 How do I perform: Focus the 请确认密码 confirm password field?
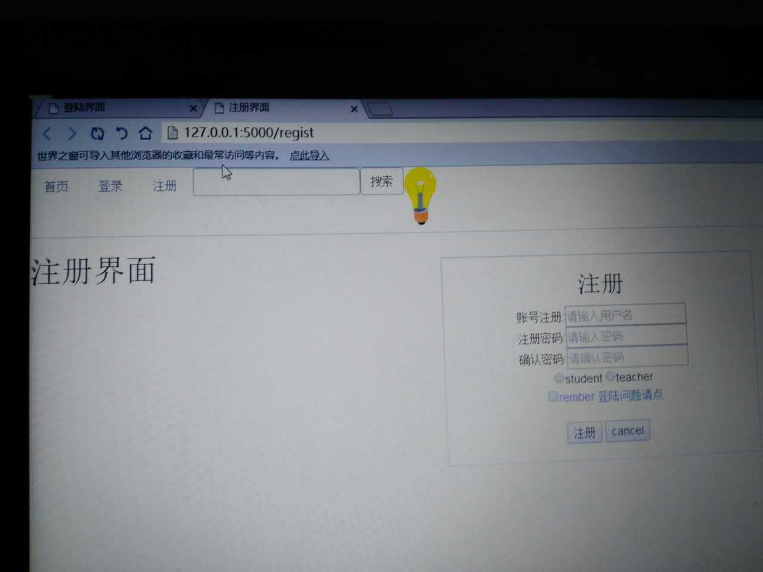click(x=628, y=357)
